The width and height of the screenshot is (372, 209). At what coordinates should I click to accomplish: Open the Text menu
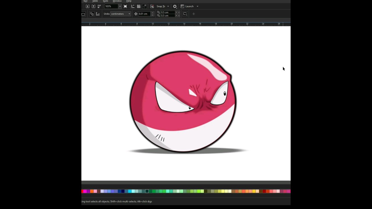point(85,1)
